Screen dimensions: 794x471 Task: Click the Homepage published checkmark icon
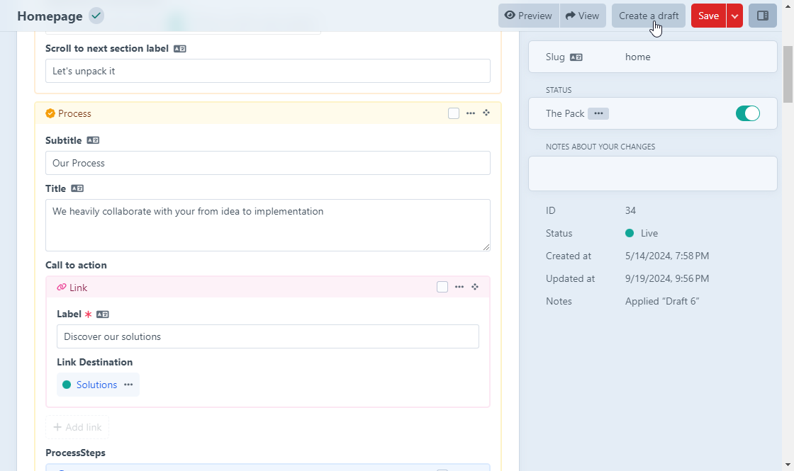96,16
